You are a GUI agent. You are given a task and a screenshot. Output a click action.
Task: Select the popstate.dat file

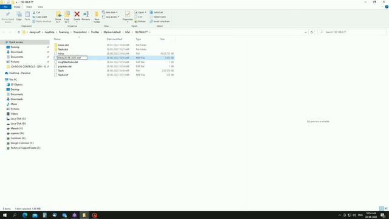[x=65, y=66]
